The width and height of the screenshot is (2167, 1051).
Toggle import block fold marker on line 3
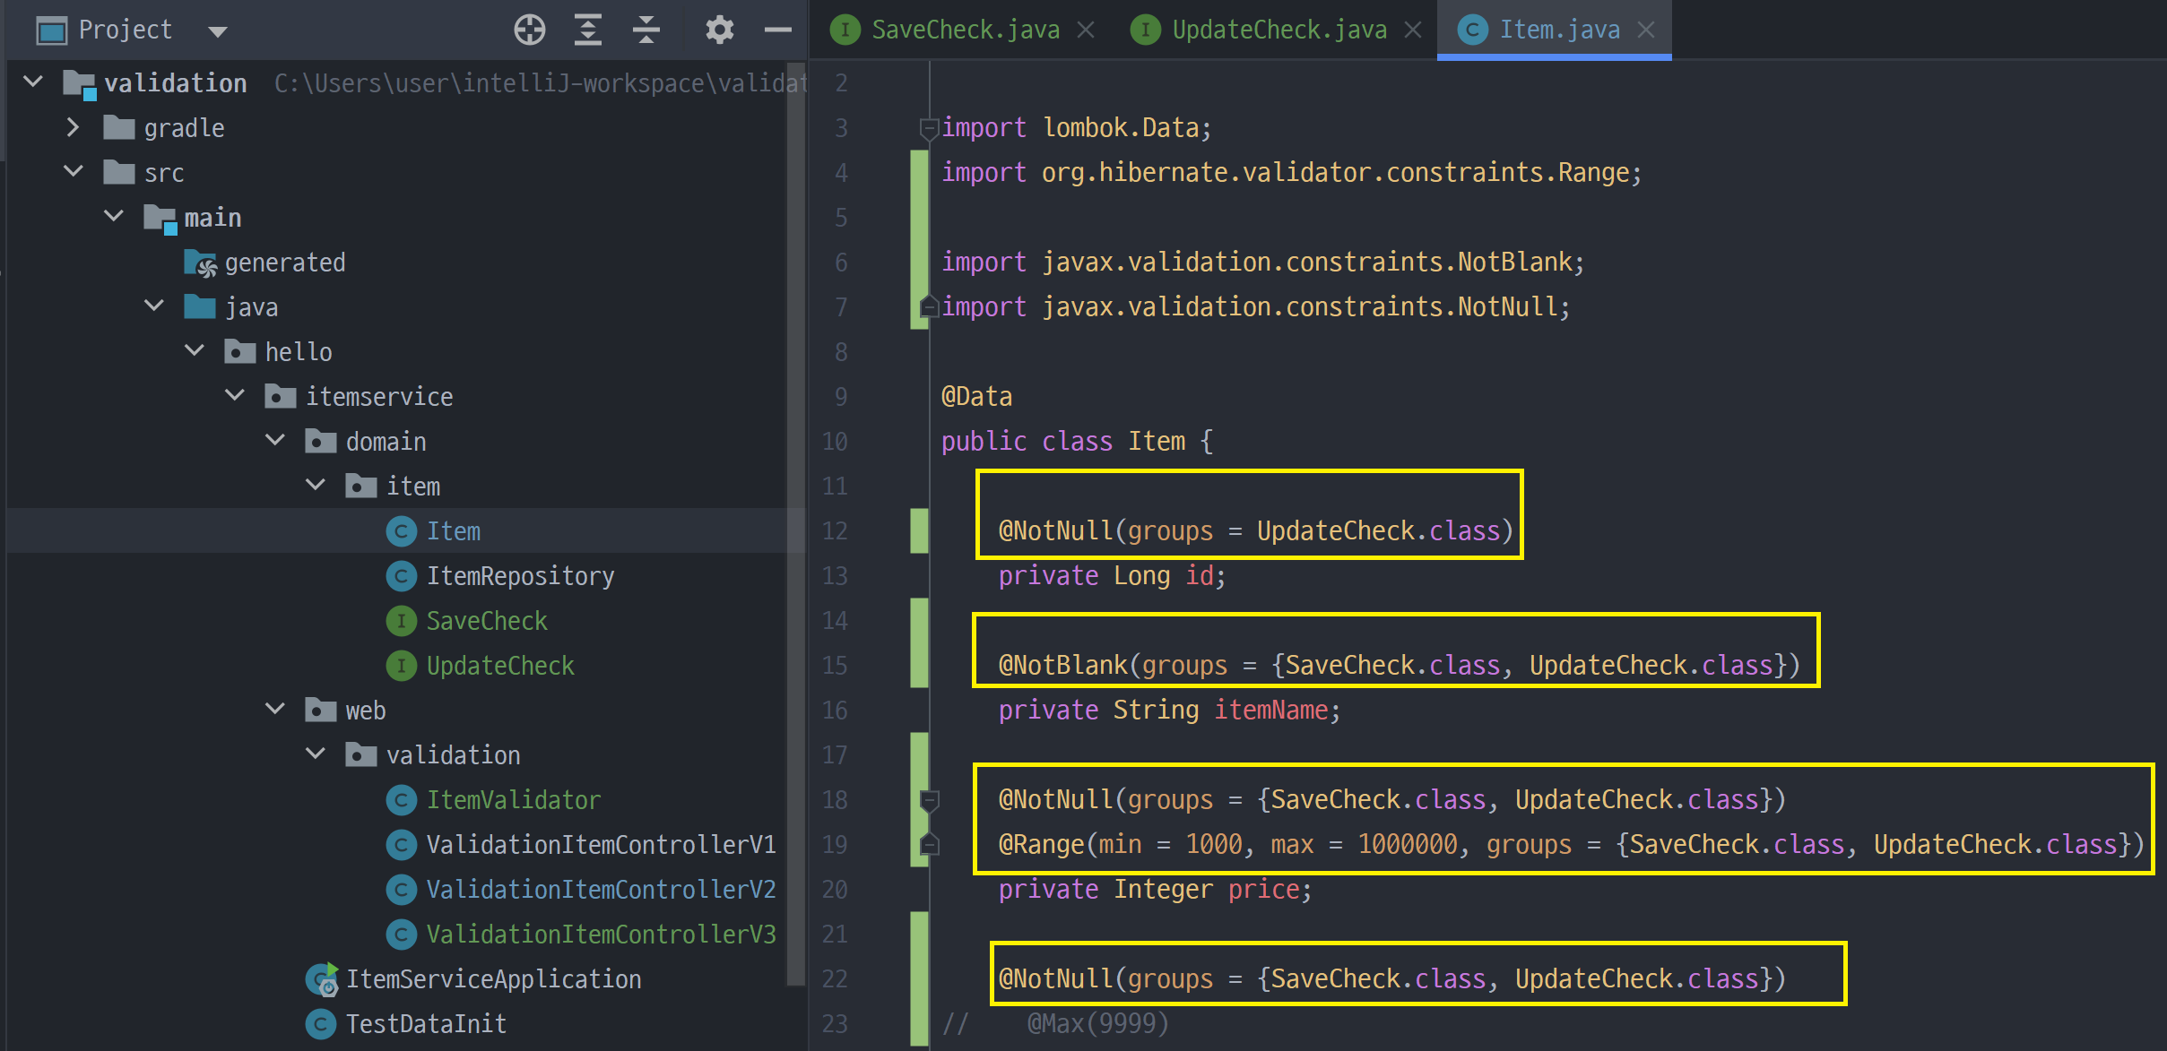pyautogui.click(x=929, y=128)
